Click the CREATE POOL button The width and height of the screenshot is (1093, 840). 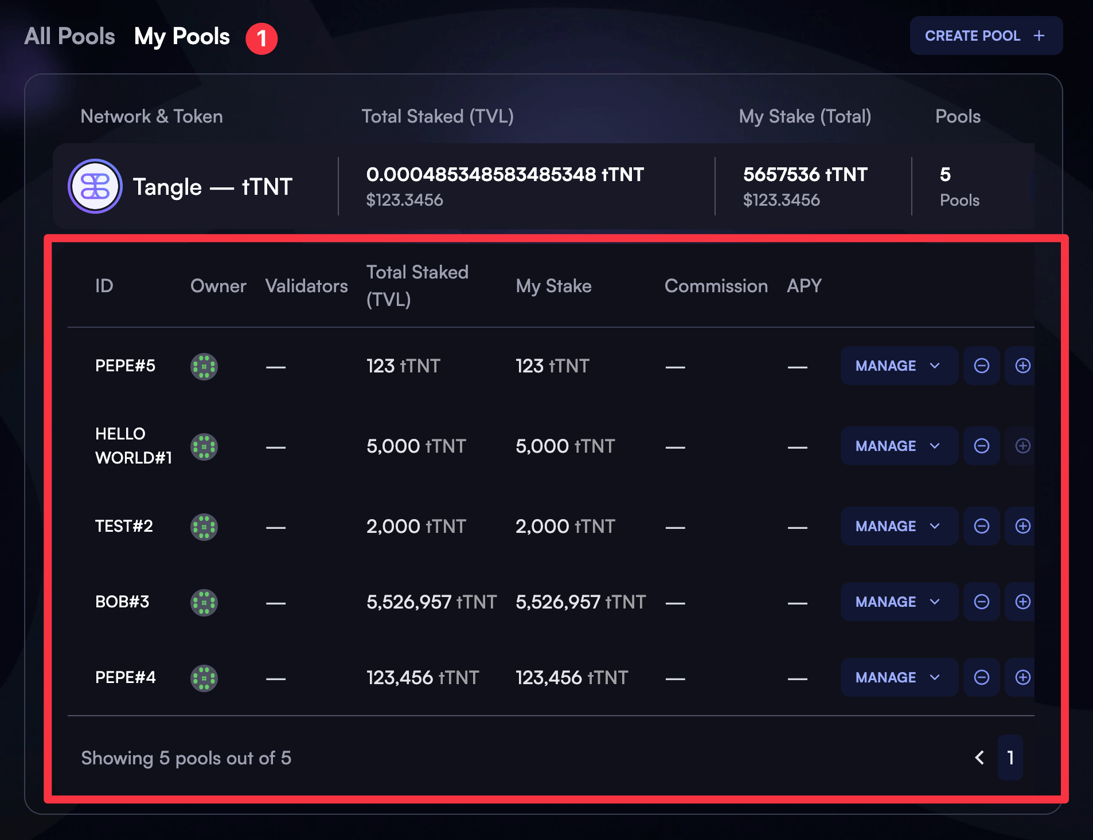click(985, 36)
